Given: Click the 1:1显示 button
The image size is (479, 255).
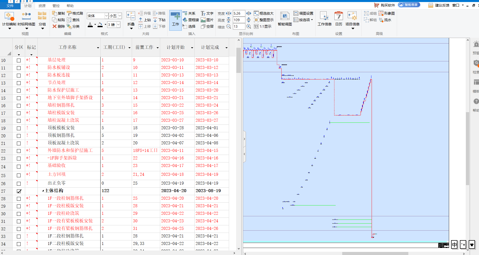Looking at the screenshot, I should pos(263,26).
